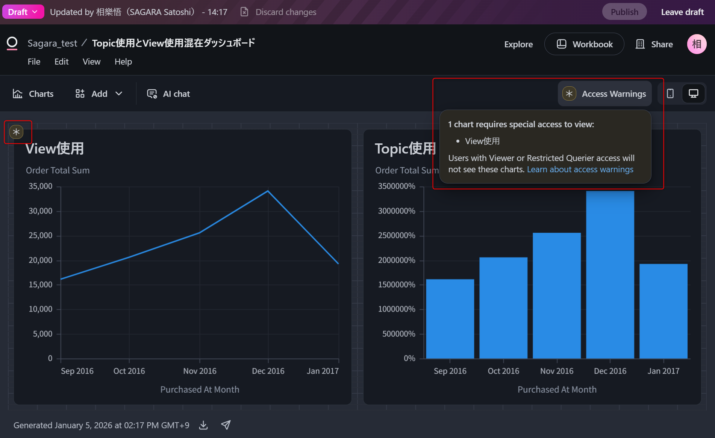Click the Dec 2016 bar in Topic使用 chart

pos(610,274)
